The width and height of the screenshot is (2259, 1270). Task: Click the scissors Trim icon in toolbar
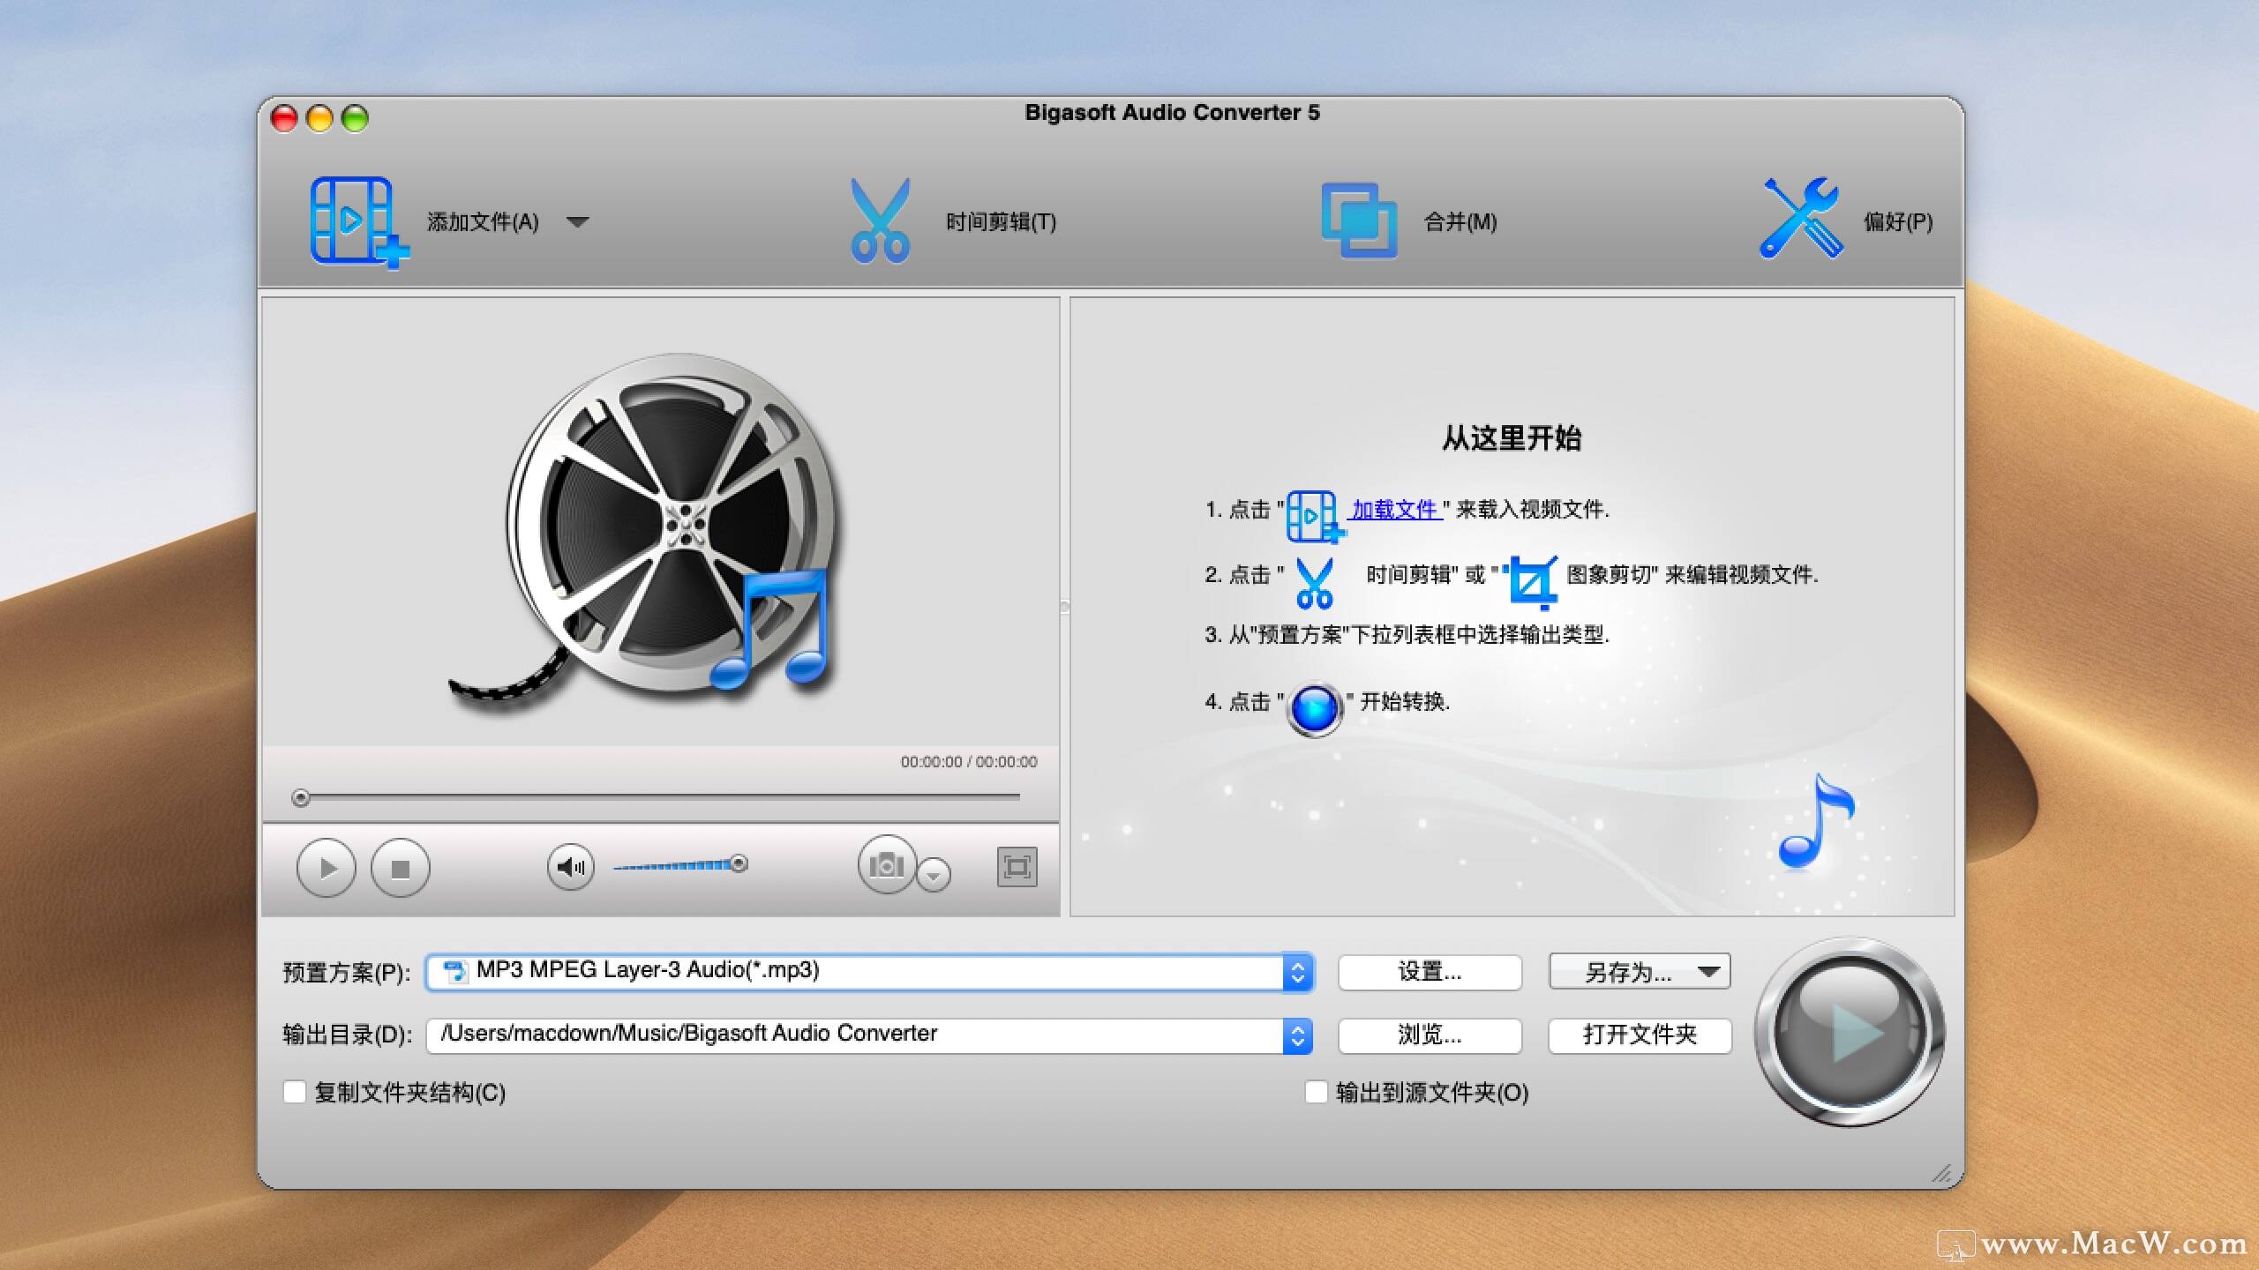tap(880, 220)
